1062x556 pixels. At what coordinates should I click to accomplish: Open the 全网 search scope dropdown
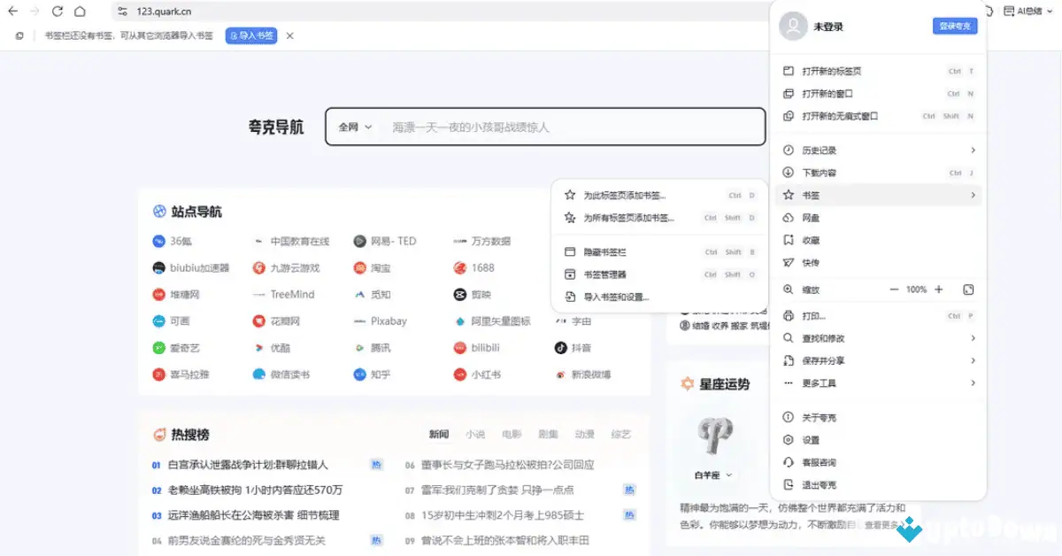(353, 127)
